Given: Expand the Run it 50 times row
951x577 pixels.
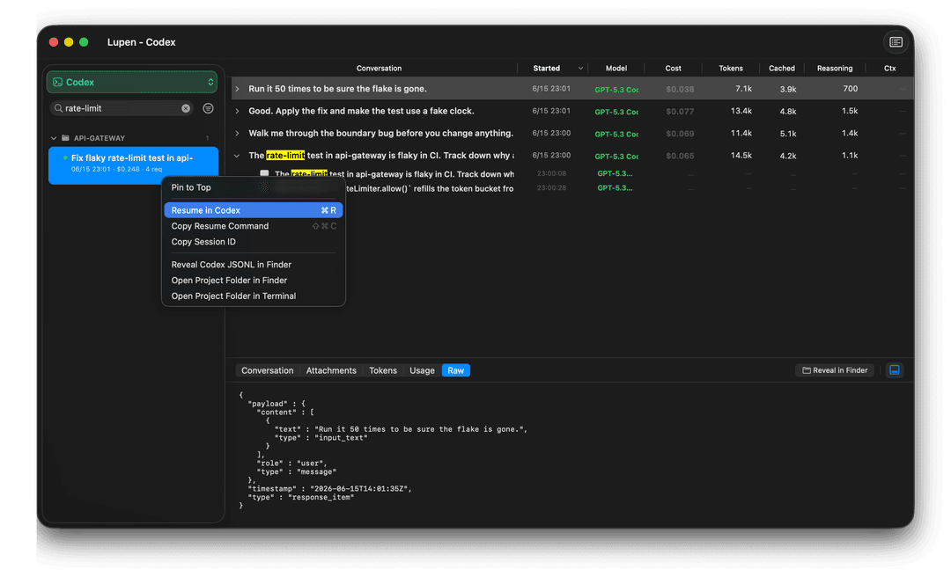Looking at the screenshot, I should (x=237, y=89).
